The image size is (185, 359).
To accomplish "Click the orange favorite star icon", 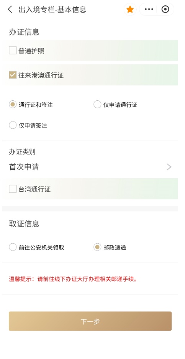I will point(130,10).
